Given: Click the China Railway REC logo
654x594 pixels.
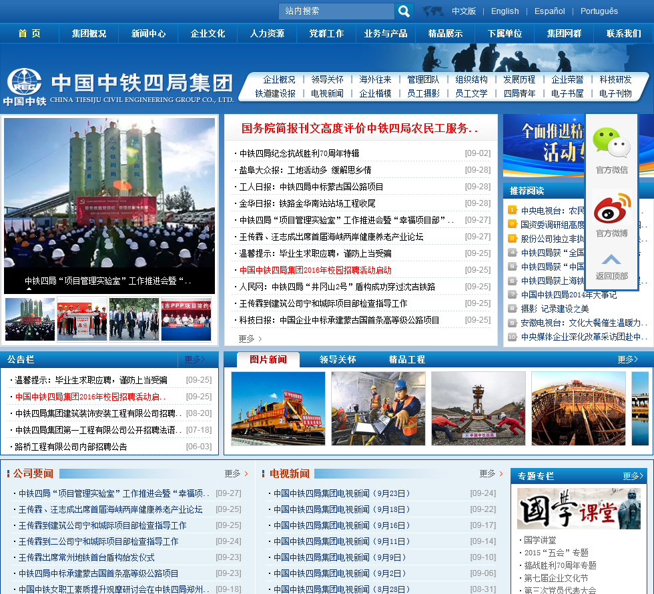Looking at the screenshot, I should pyautogui.click(x=25, y=87).
